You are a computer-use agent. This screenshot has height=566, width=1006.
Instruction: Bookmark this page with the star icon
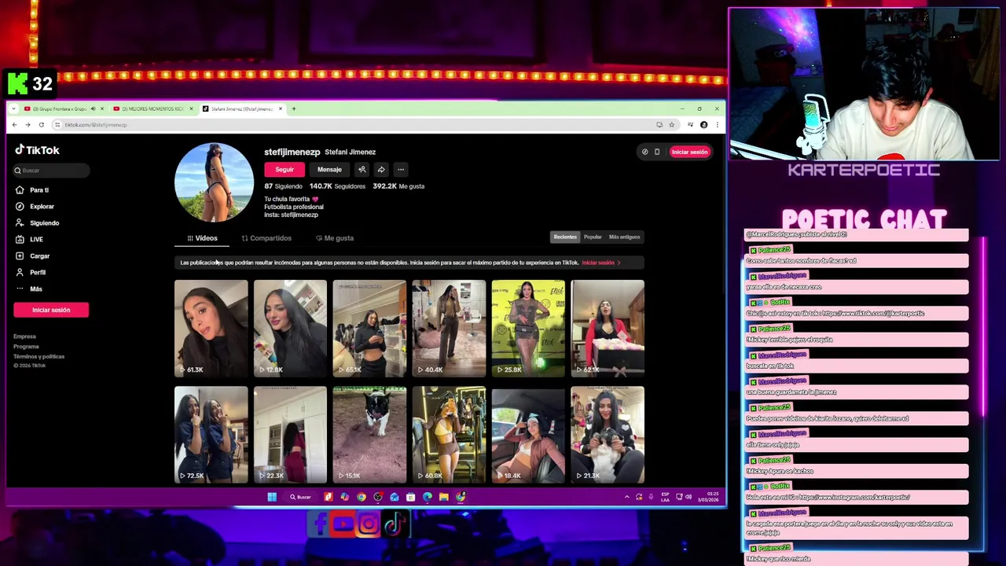pos(671,125)
